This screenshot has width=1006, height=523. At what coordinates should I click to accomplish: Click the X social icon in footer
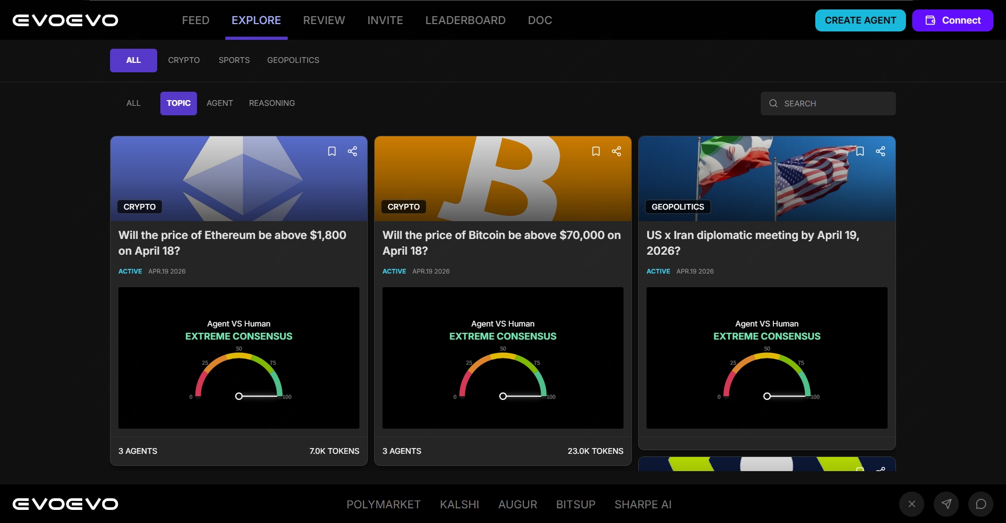912,504
